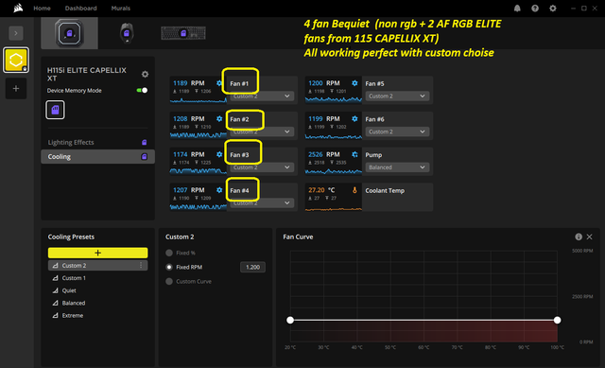Open the notifications bell
Viewport: 605px width, 368px height.
point(517,9)
